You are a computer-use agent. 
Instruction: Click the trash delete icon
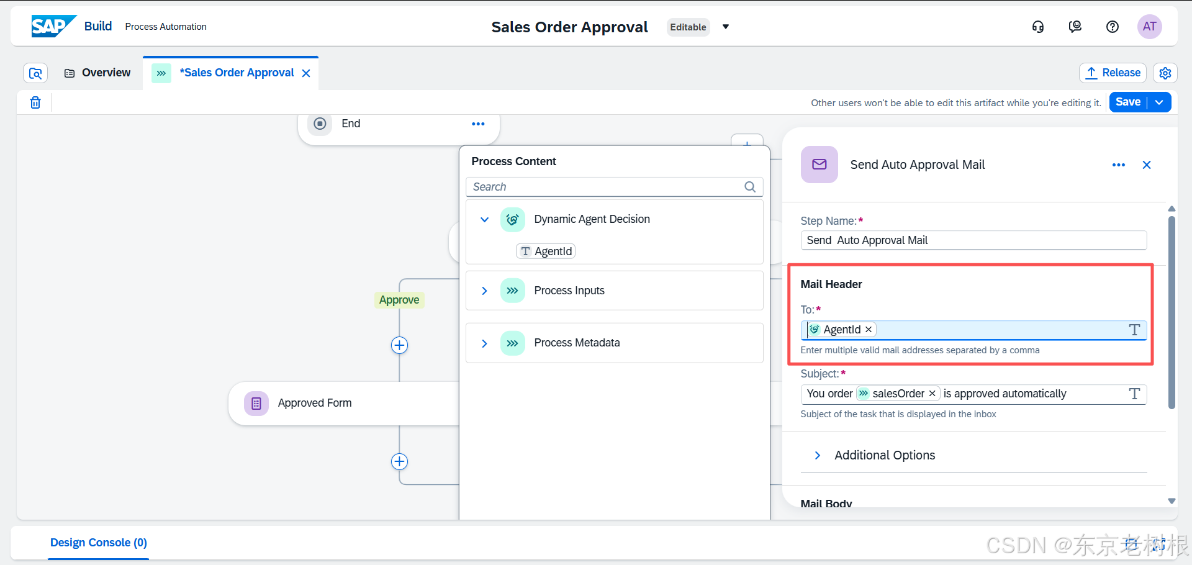coord(35,102)
